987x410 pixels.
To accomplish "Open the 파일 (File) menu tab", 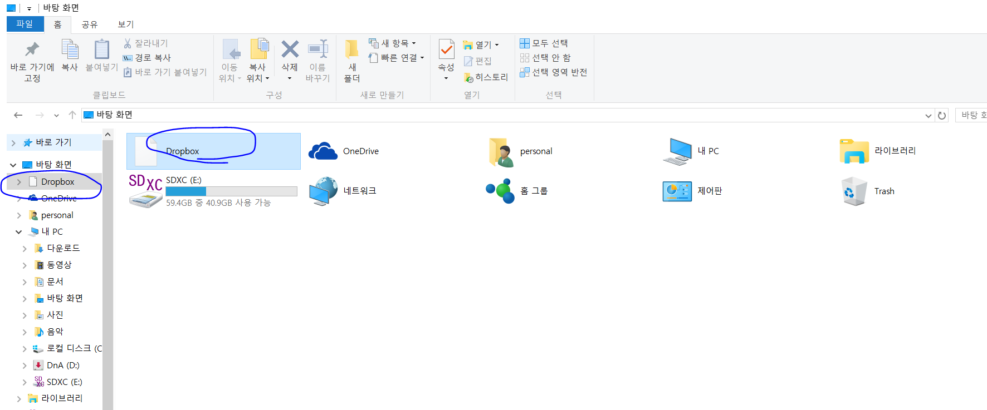I will point(25,24).
